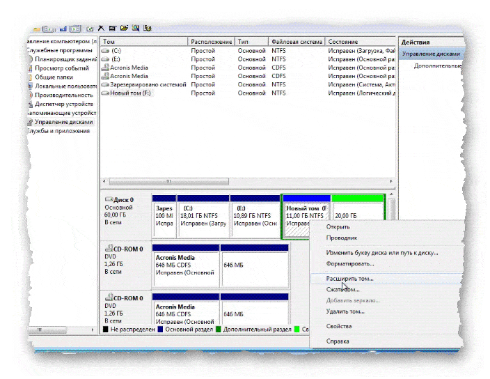
Task: Select the (C:) row in volume list
Action: [x=248, y=51]
